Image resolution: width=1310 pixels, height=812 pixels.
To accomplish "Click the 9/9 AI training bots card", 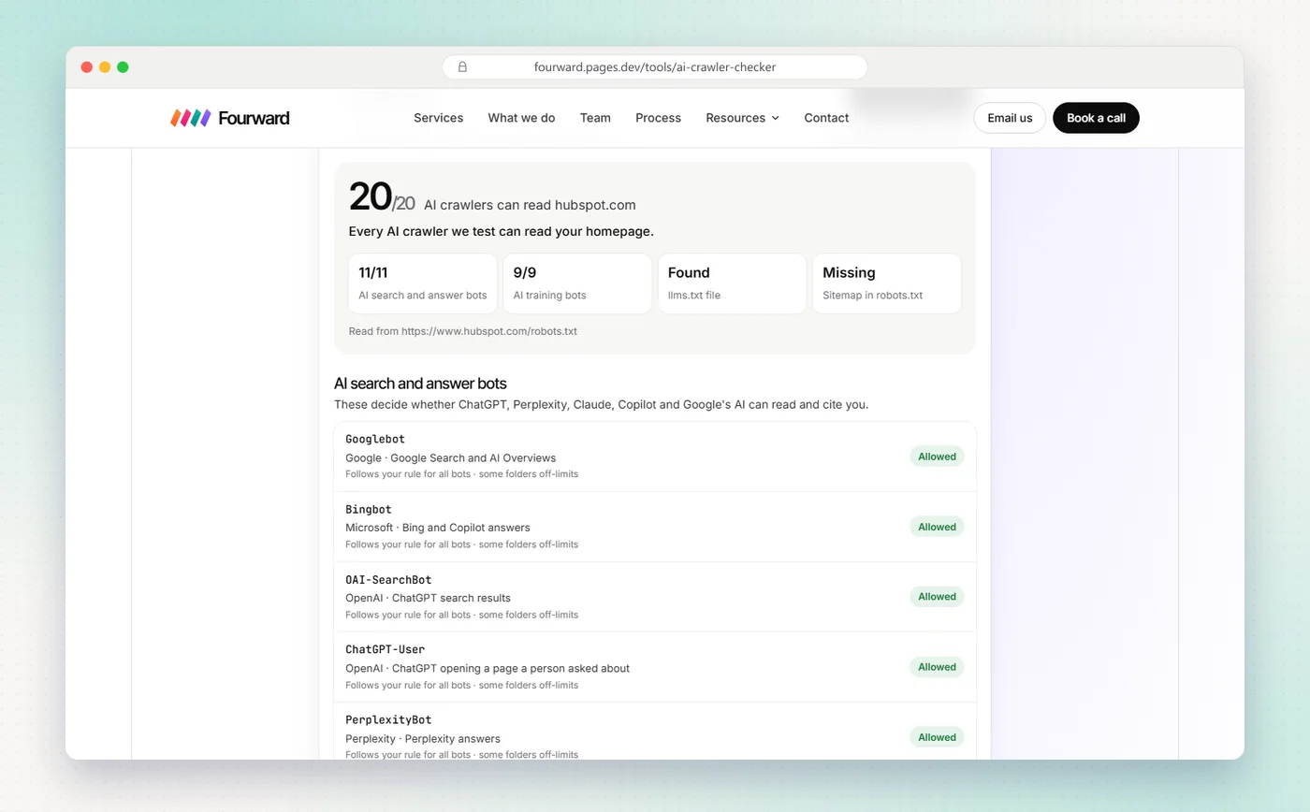I will point(577,283).
